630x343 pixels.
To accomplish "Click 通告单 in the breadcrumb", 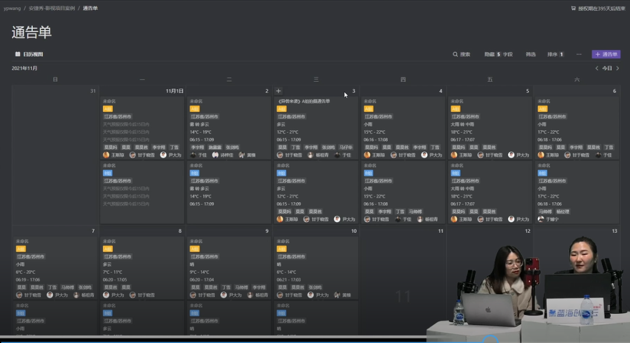I will coord(90,8).
